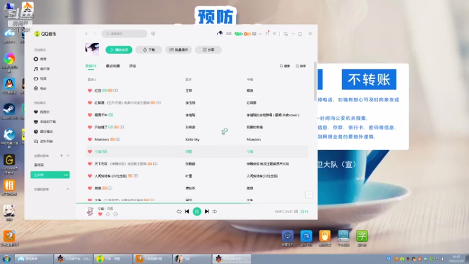
Task: Click the green VIP badge in title bar
Action: click(239, 34)
